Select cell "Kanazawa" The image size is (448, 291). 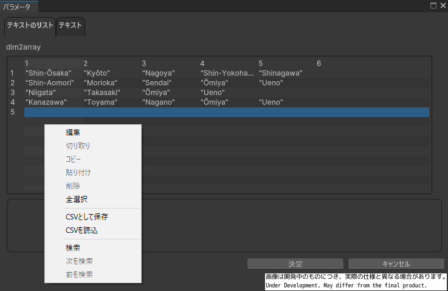53,102
